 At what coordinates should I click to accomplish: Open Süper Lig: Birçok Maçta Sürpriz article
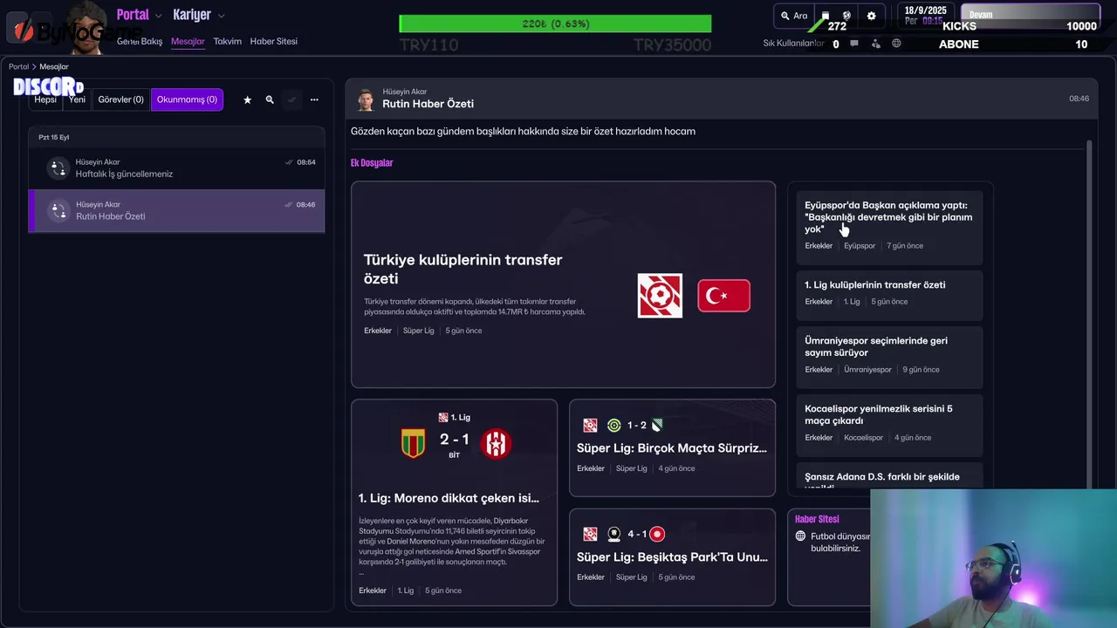(x=672, y=447)
